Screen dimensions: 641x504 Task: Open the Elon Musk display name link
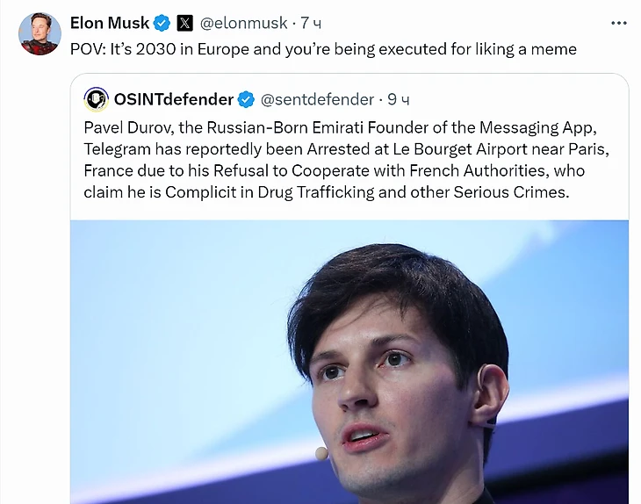[110, 23]
